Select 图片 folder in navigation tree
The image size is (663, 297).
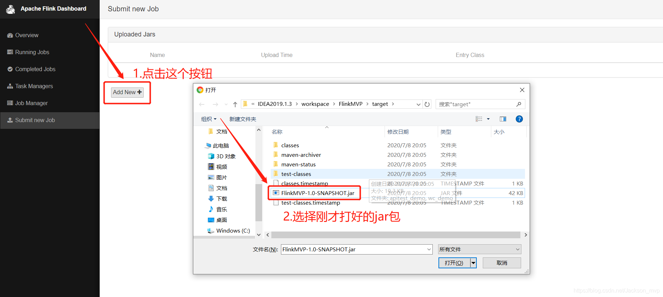[x=217, y=177]
